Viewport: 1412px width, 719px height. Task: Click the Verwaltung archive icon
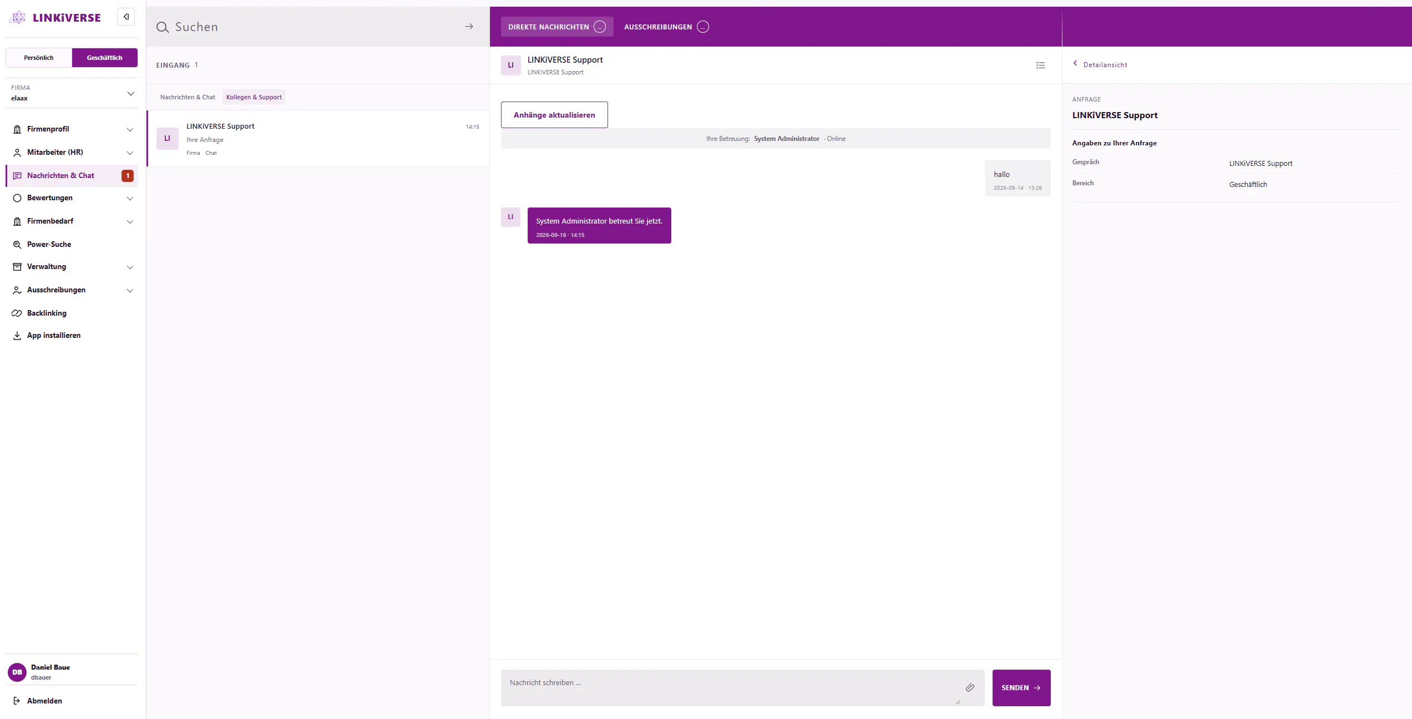click(17, 267)
